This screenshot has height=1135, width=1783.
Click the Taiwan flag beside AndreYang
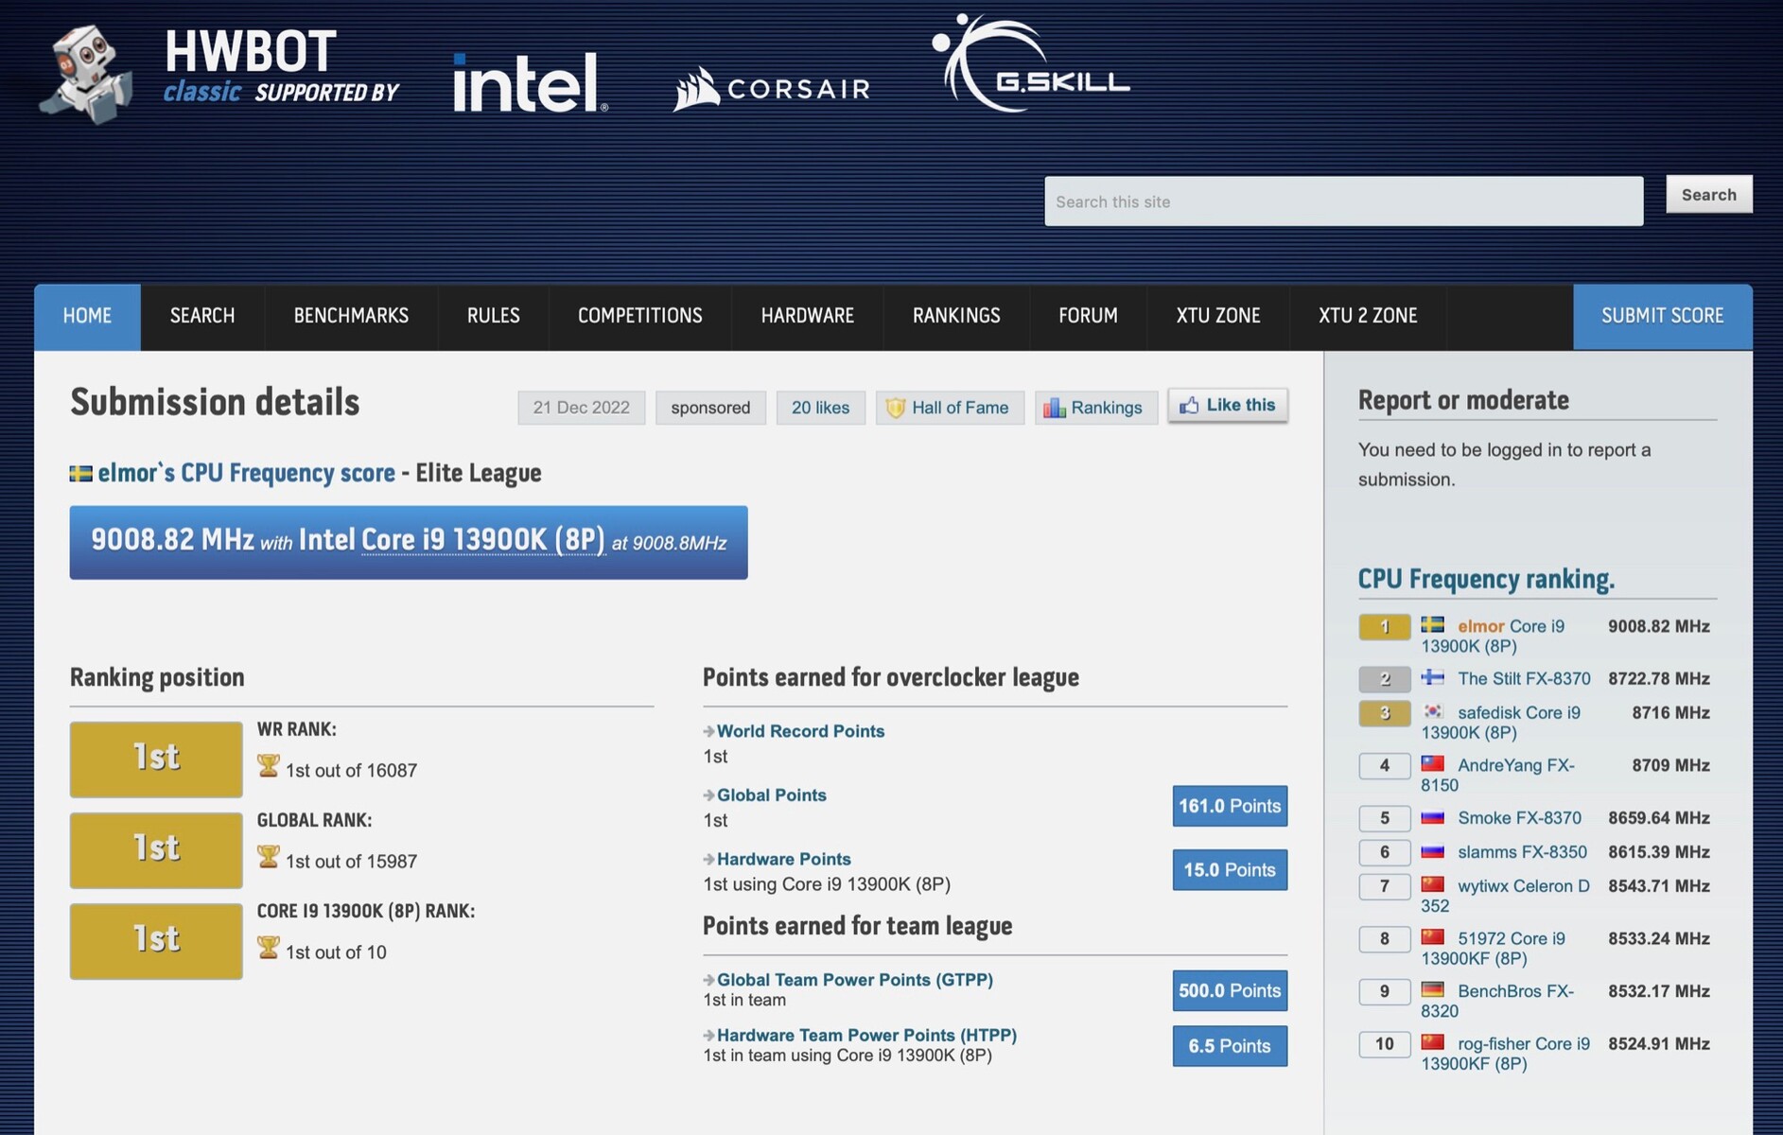pos(1433,763)
